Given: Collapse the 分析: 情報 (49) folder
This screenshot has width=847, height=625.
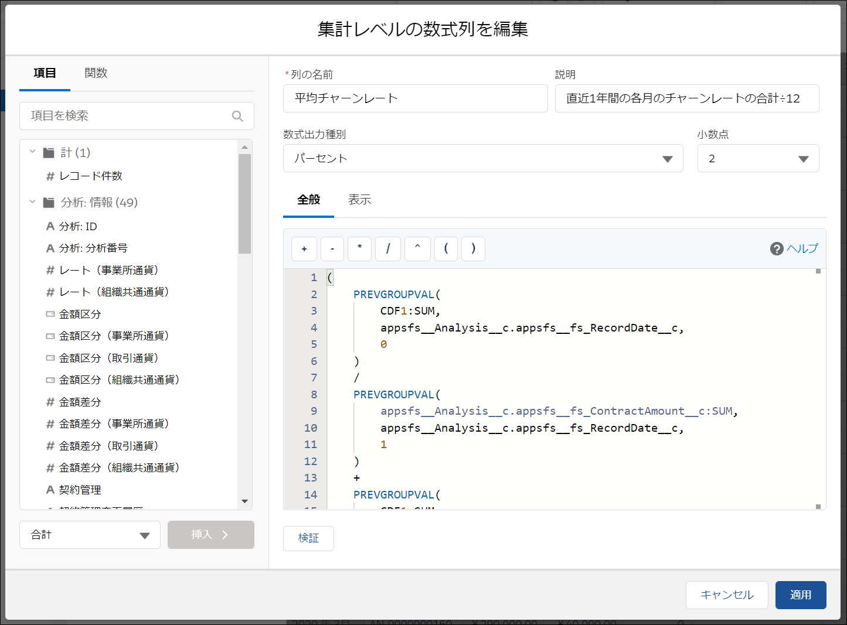Looking at the screenshot, I should click(x=33, y=202).
